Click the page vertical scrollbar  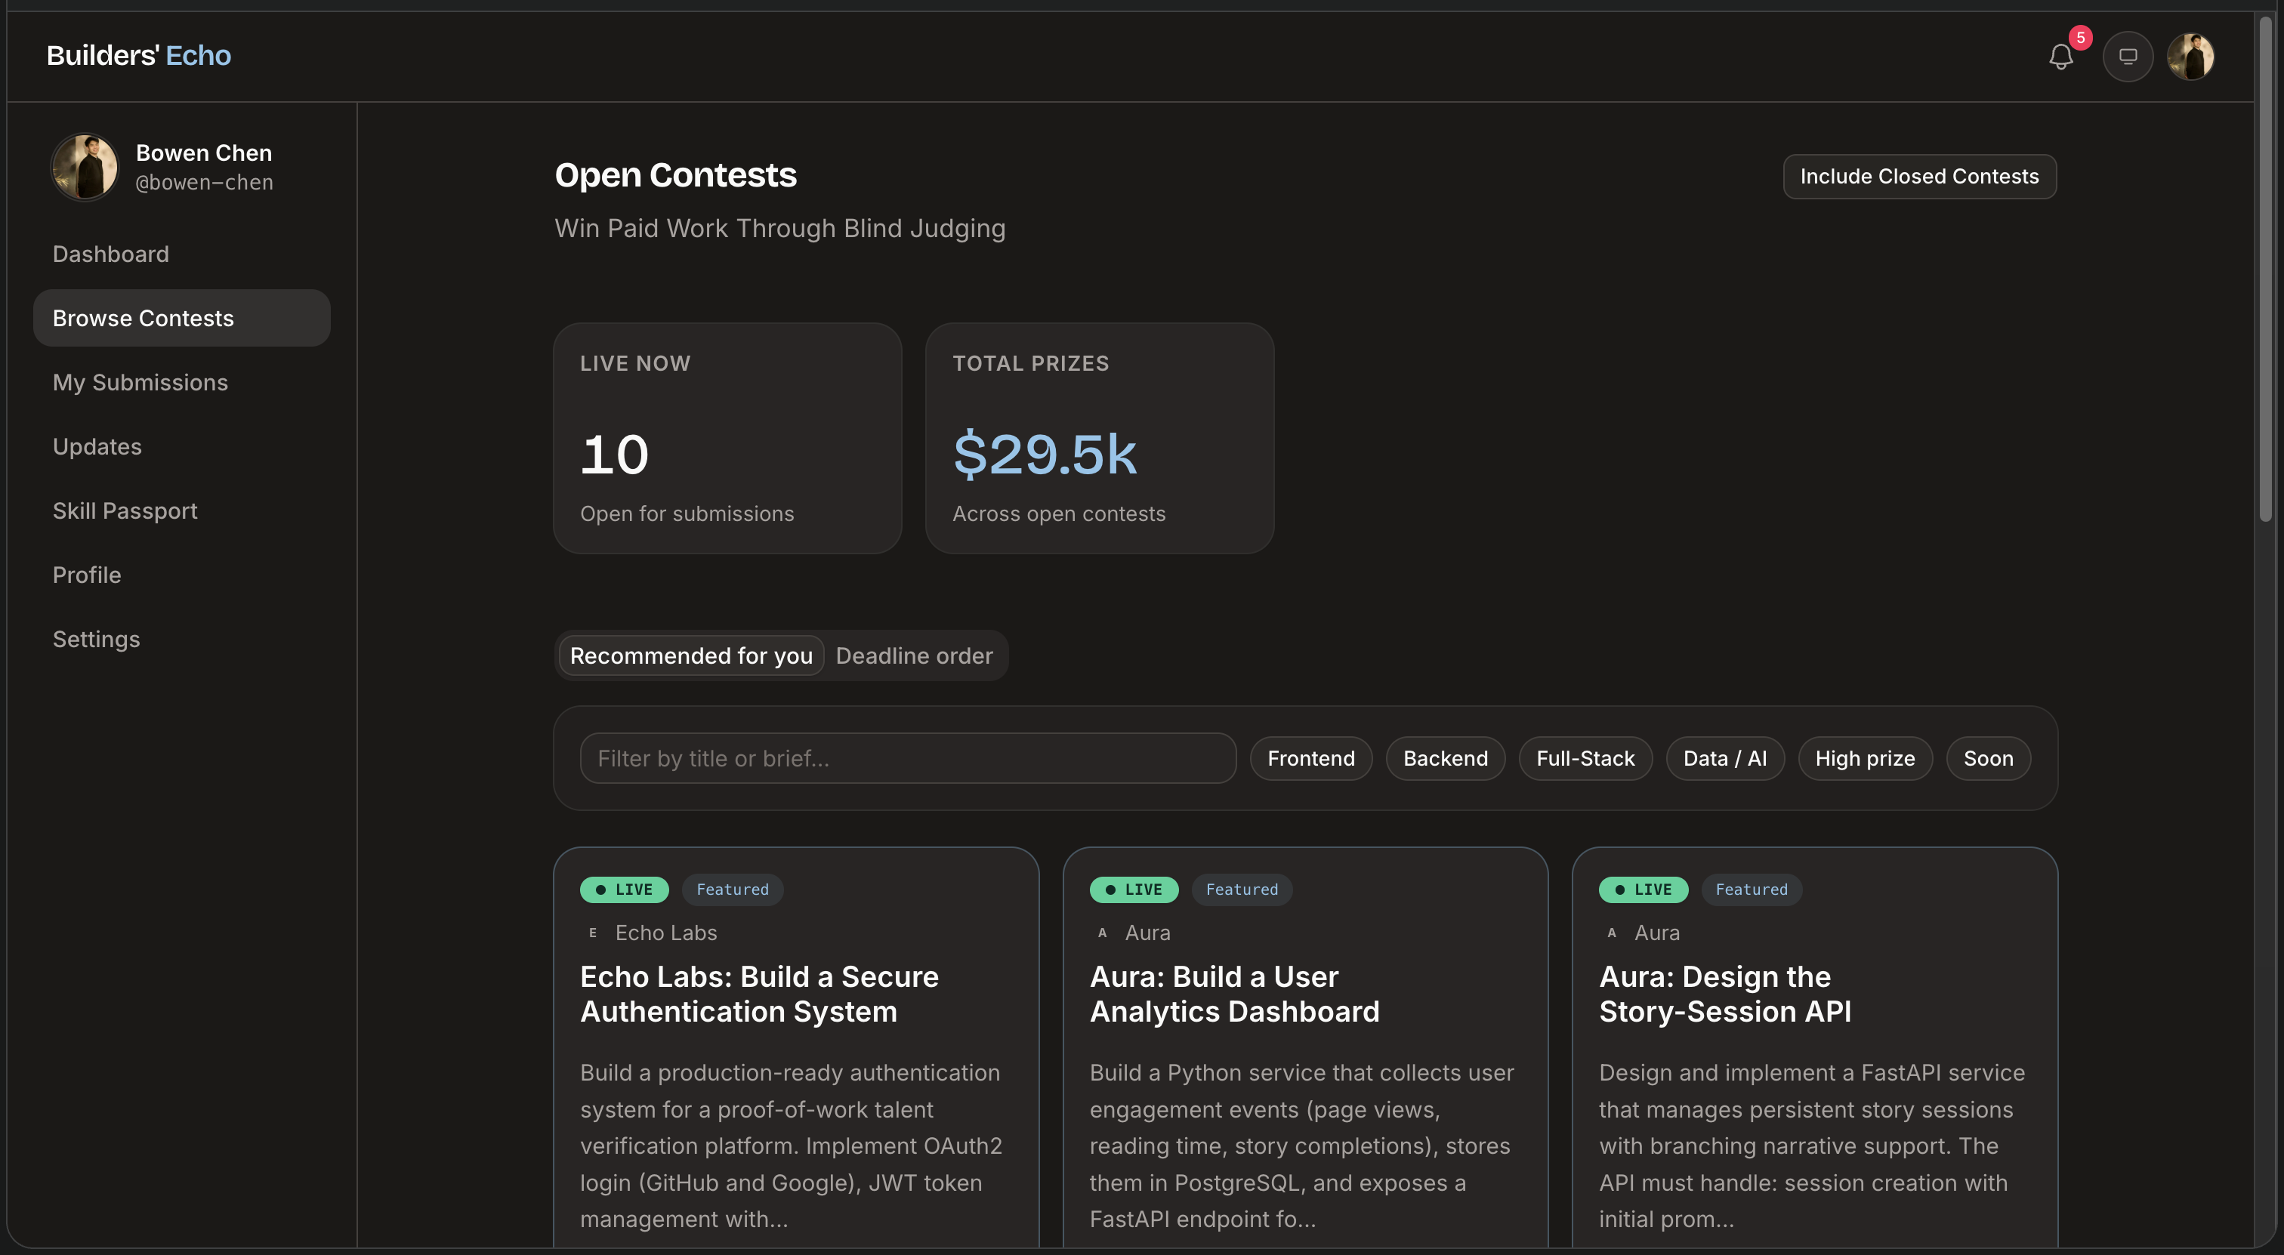(x=2265, y=270)
